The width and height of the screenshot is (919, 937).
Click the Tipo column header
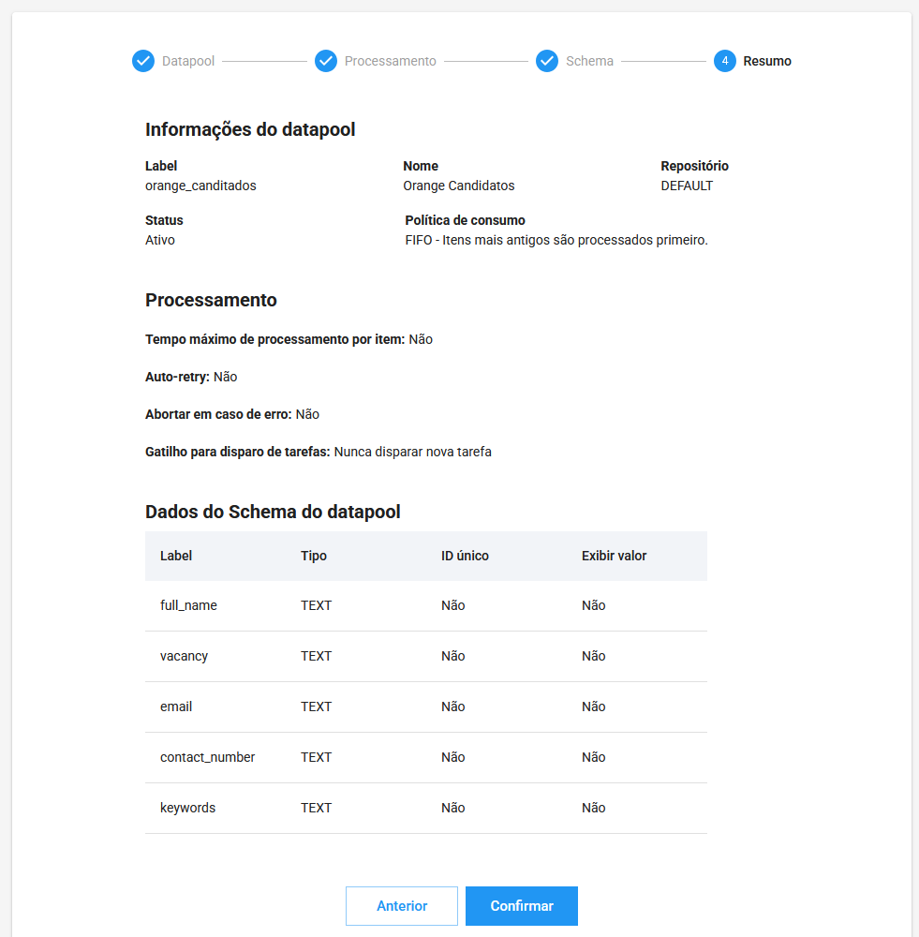pos(314,556)
